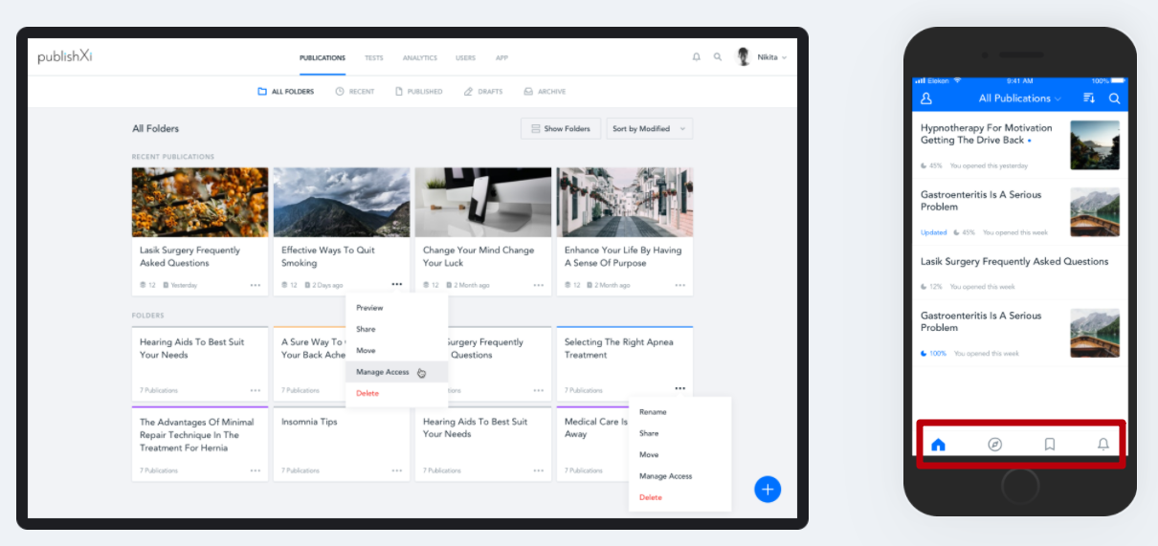Screen dimensions: 1158x546
Task: Open three-dot menu on Enhance Your Life card
Action: (680, 285)
